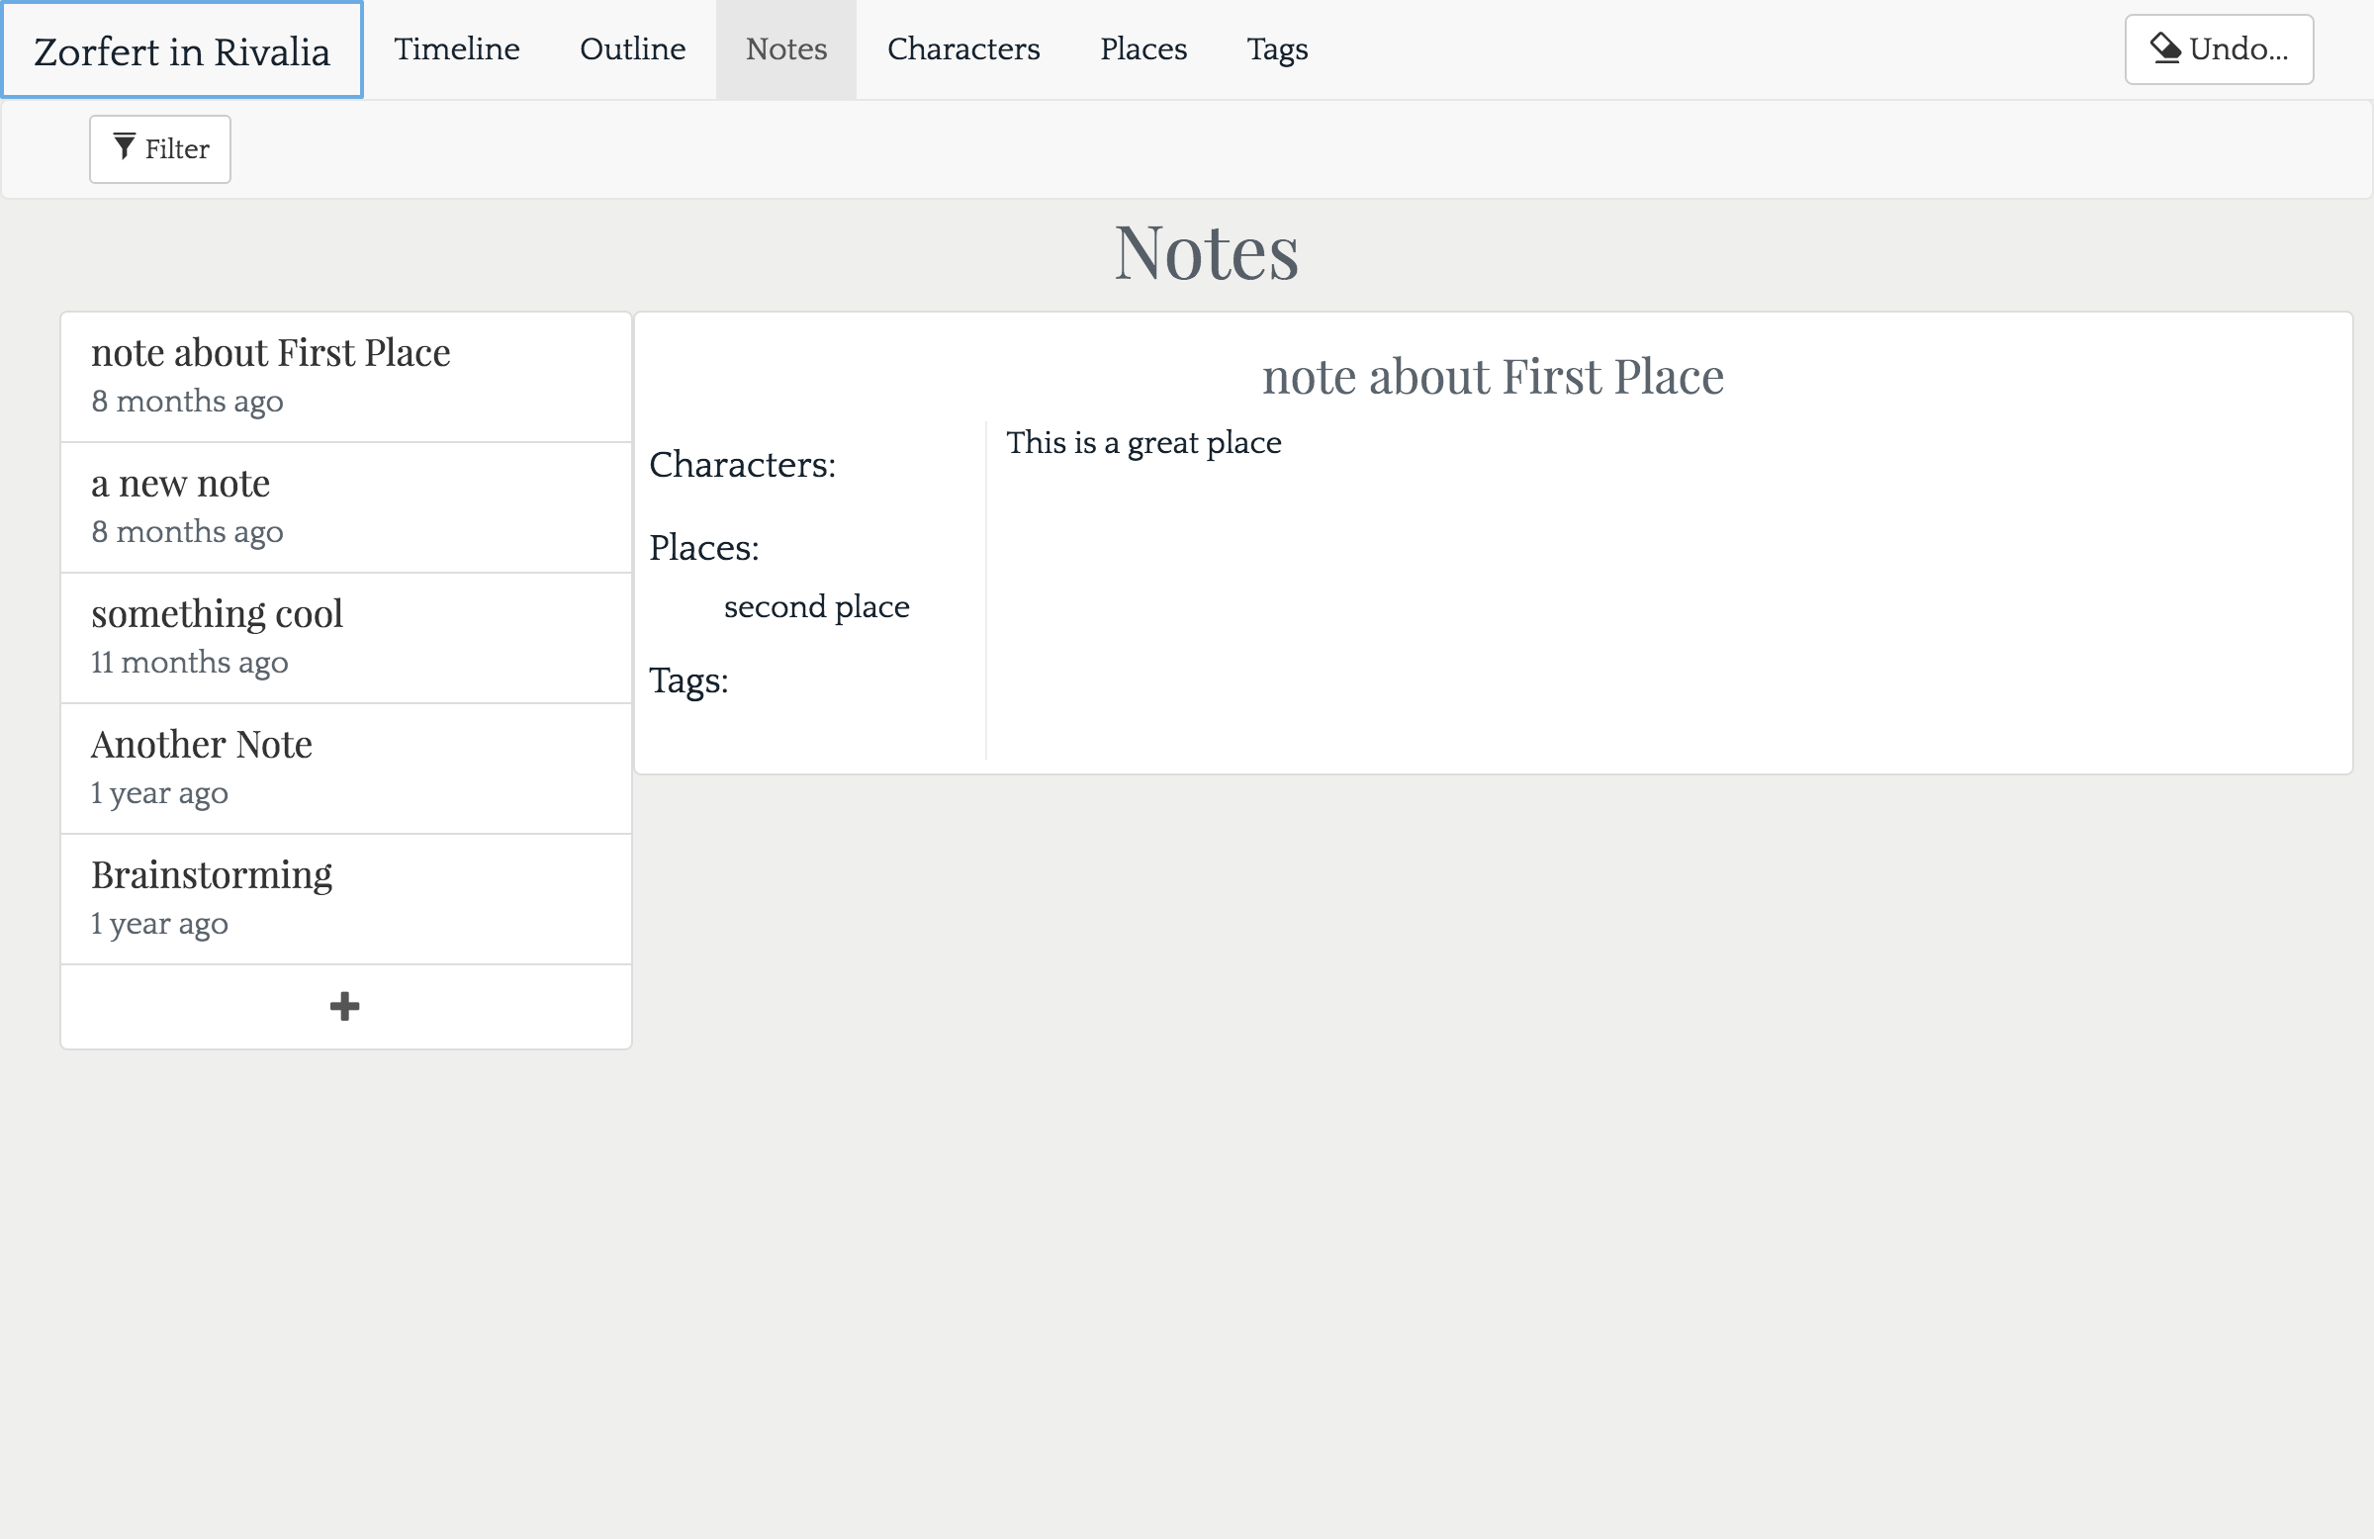Click the Zorfert in Rivalia story title
This screenshot has width=2374, height=1539.
click(x=182, y=49)
